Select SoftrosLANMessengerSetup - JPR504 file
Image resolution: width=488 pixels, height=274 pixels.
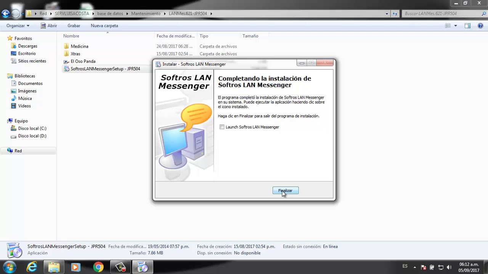click(105, 69)
